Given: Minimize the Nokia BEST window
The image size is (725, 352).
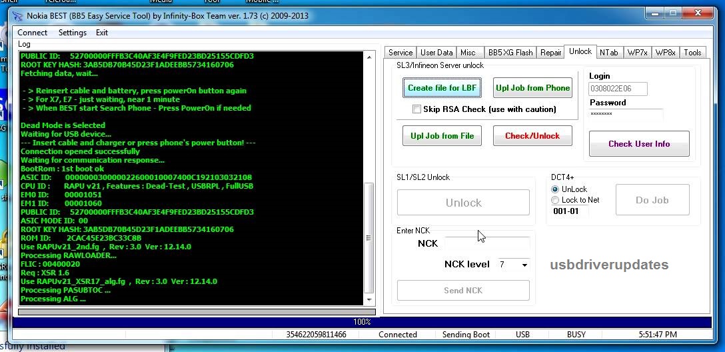Looking at the screenshot, I should [656, 14].
